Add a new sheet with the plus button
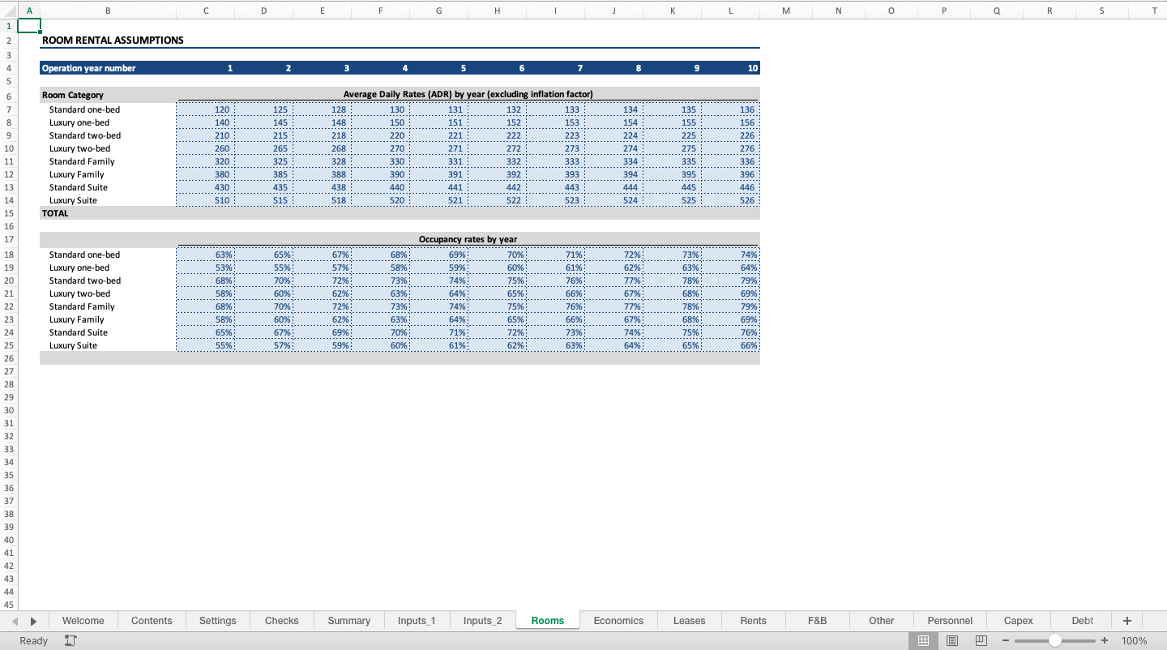Screen dimensions: 1167x650 1126,620
